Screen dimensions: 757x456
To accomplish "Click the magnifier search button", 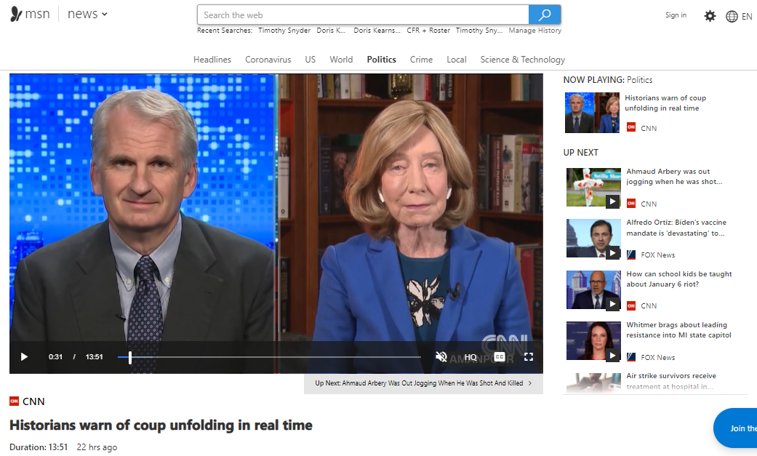I will (x=545, y=15).
